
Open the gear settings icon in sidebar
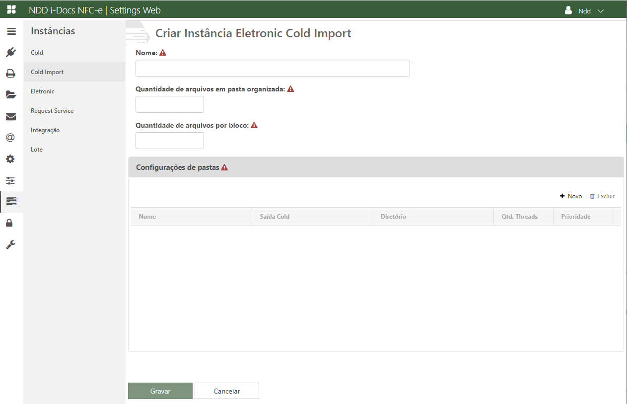pos(11,159)
